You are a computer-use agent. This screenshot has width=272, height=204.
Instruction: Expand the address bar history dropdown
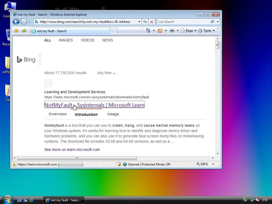[x=139, y=22]
